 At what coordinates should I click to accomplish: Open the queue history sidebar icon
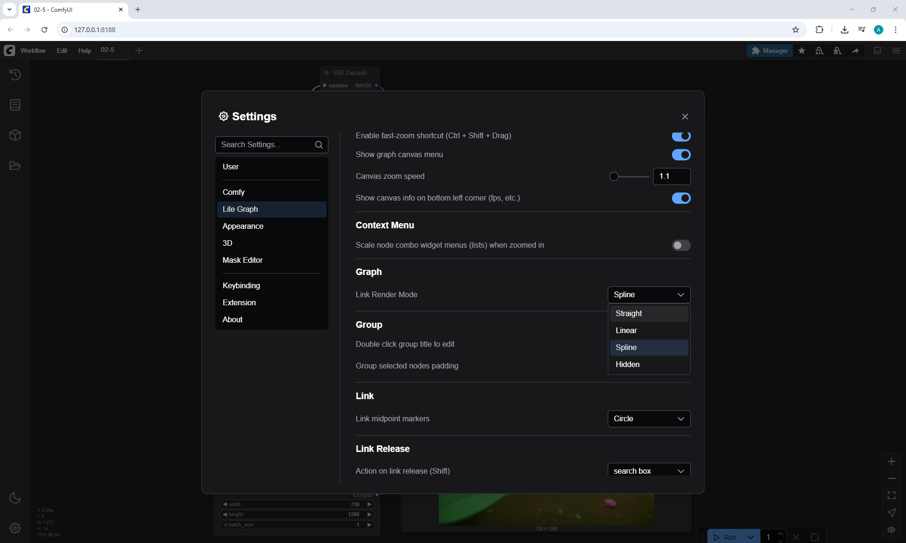click(15, 75)
